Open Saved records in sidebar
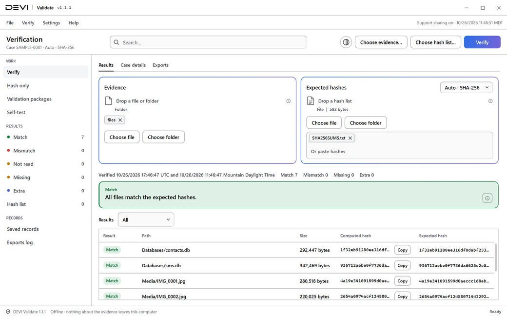Viewport: 507px width, 317px height. tap(46, 229)
